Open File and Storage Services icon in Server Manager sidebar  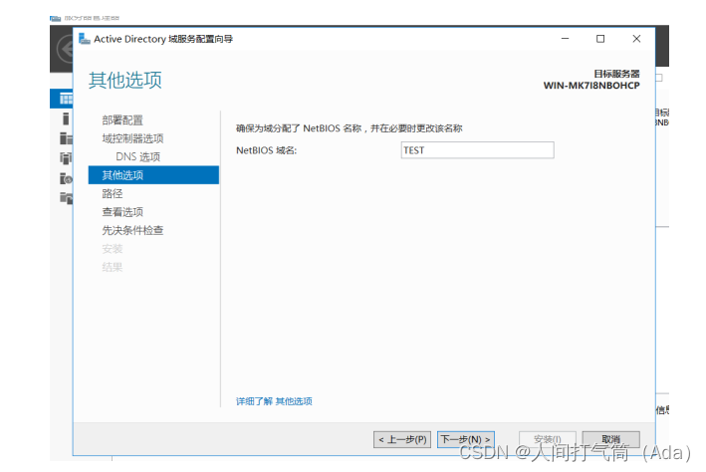(66, 198)
